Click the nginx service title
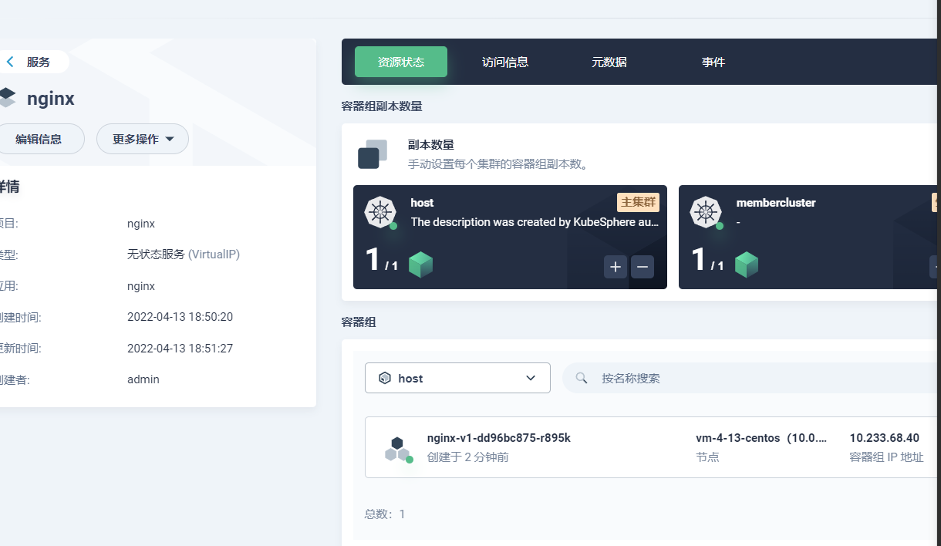 pyautogui.click(x=51, y=99)
